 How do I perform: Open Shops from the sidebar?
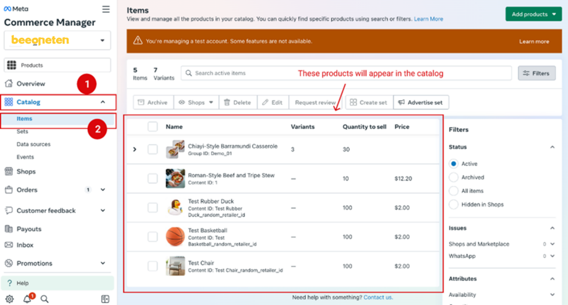coord(26,171)
